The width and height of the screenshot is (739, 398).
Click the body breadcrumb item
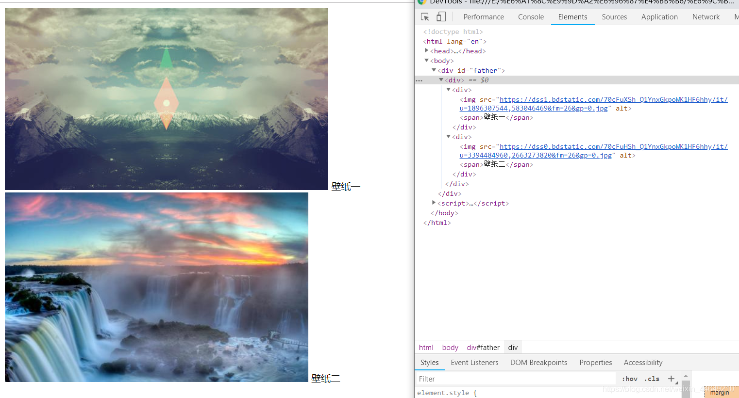coord(450,348)
